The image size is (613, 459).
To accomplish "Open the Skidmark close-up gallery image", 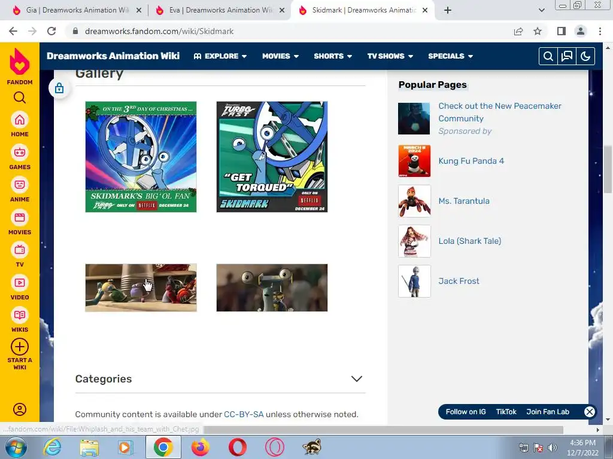I will (272, 287).
